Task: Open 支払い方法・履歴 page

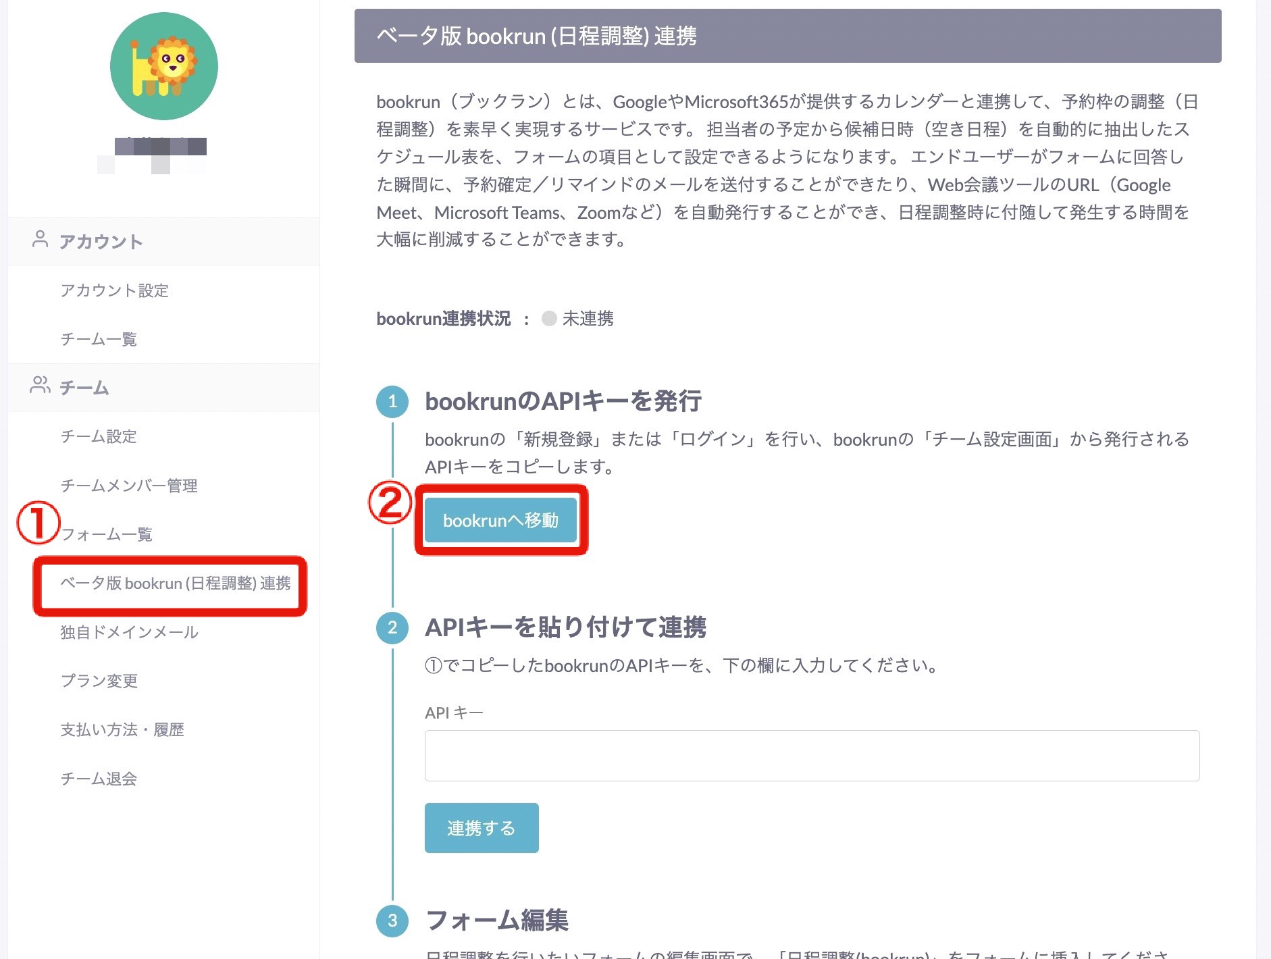Action: (122, 729)
